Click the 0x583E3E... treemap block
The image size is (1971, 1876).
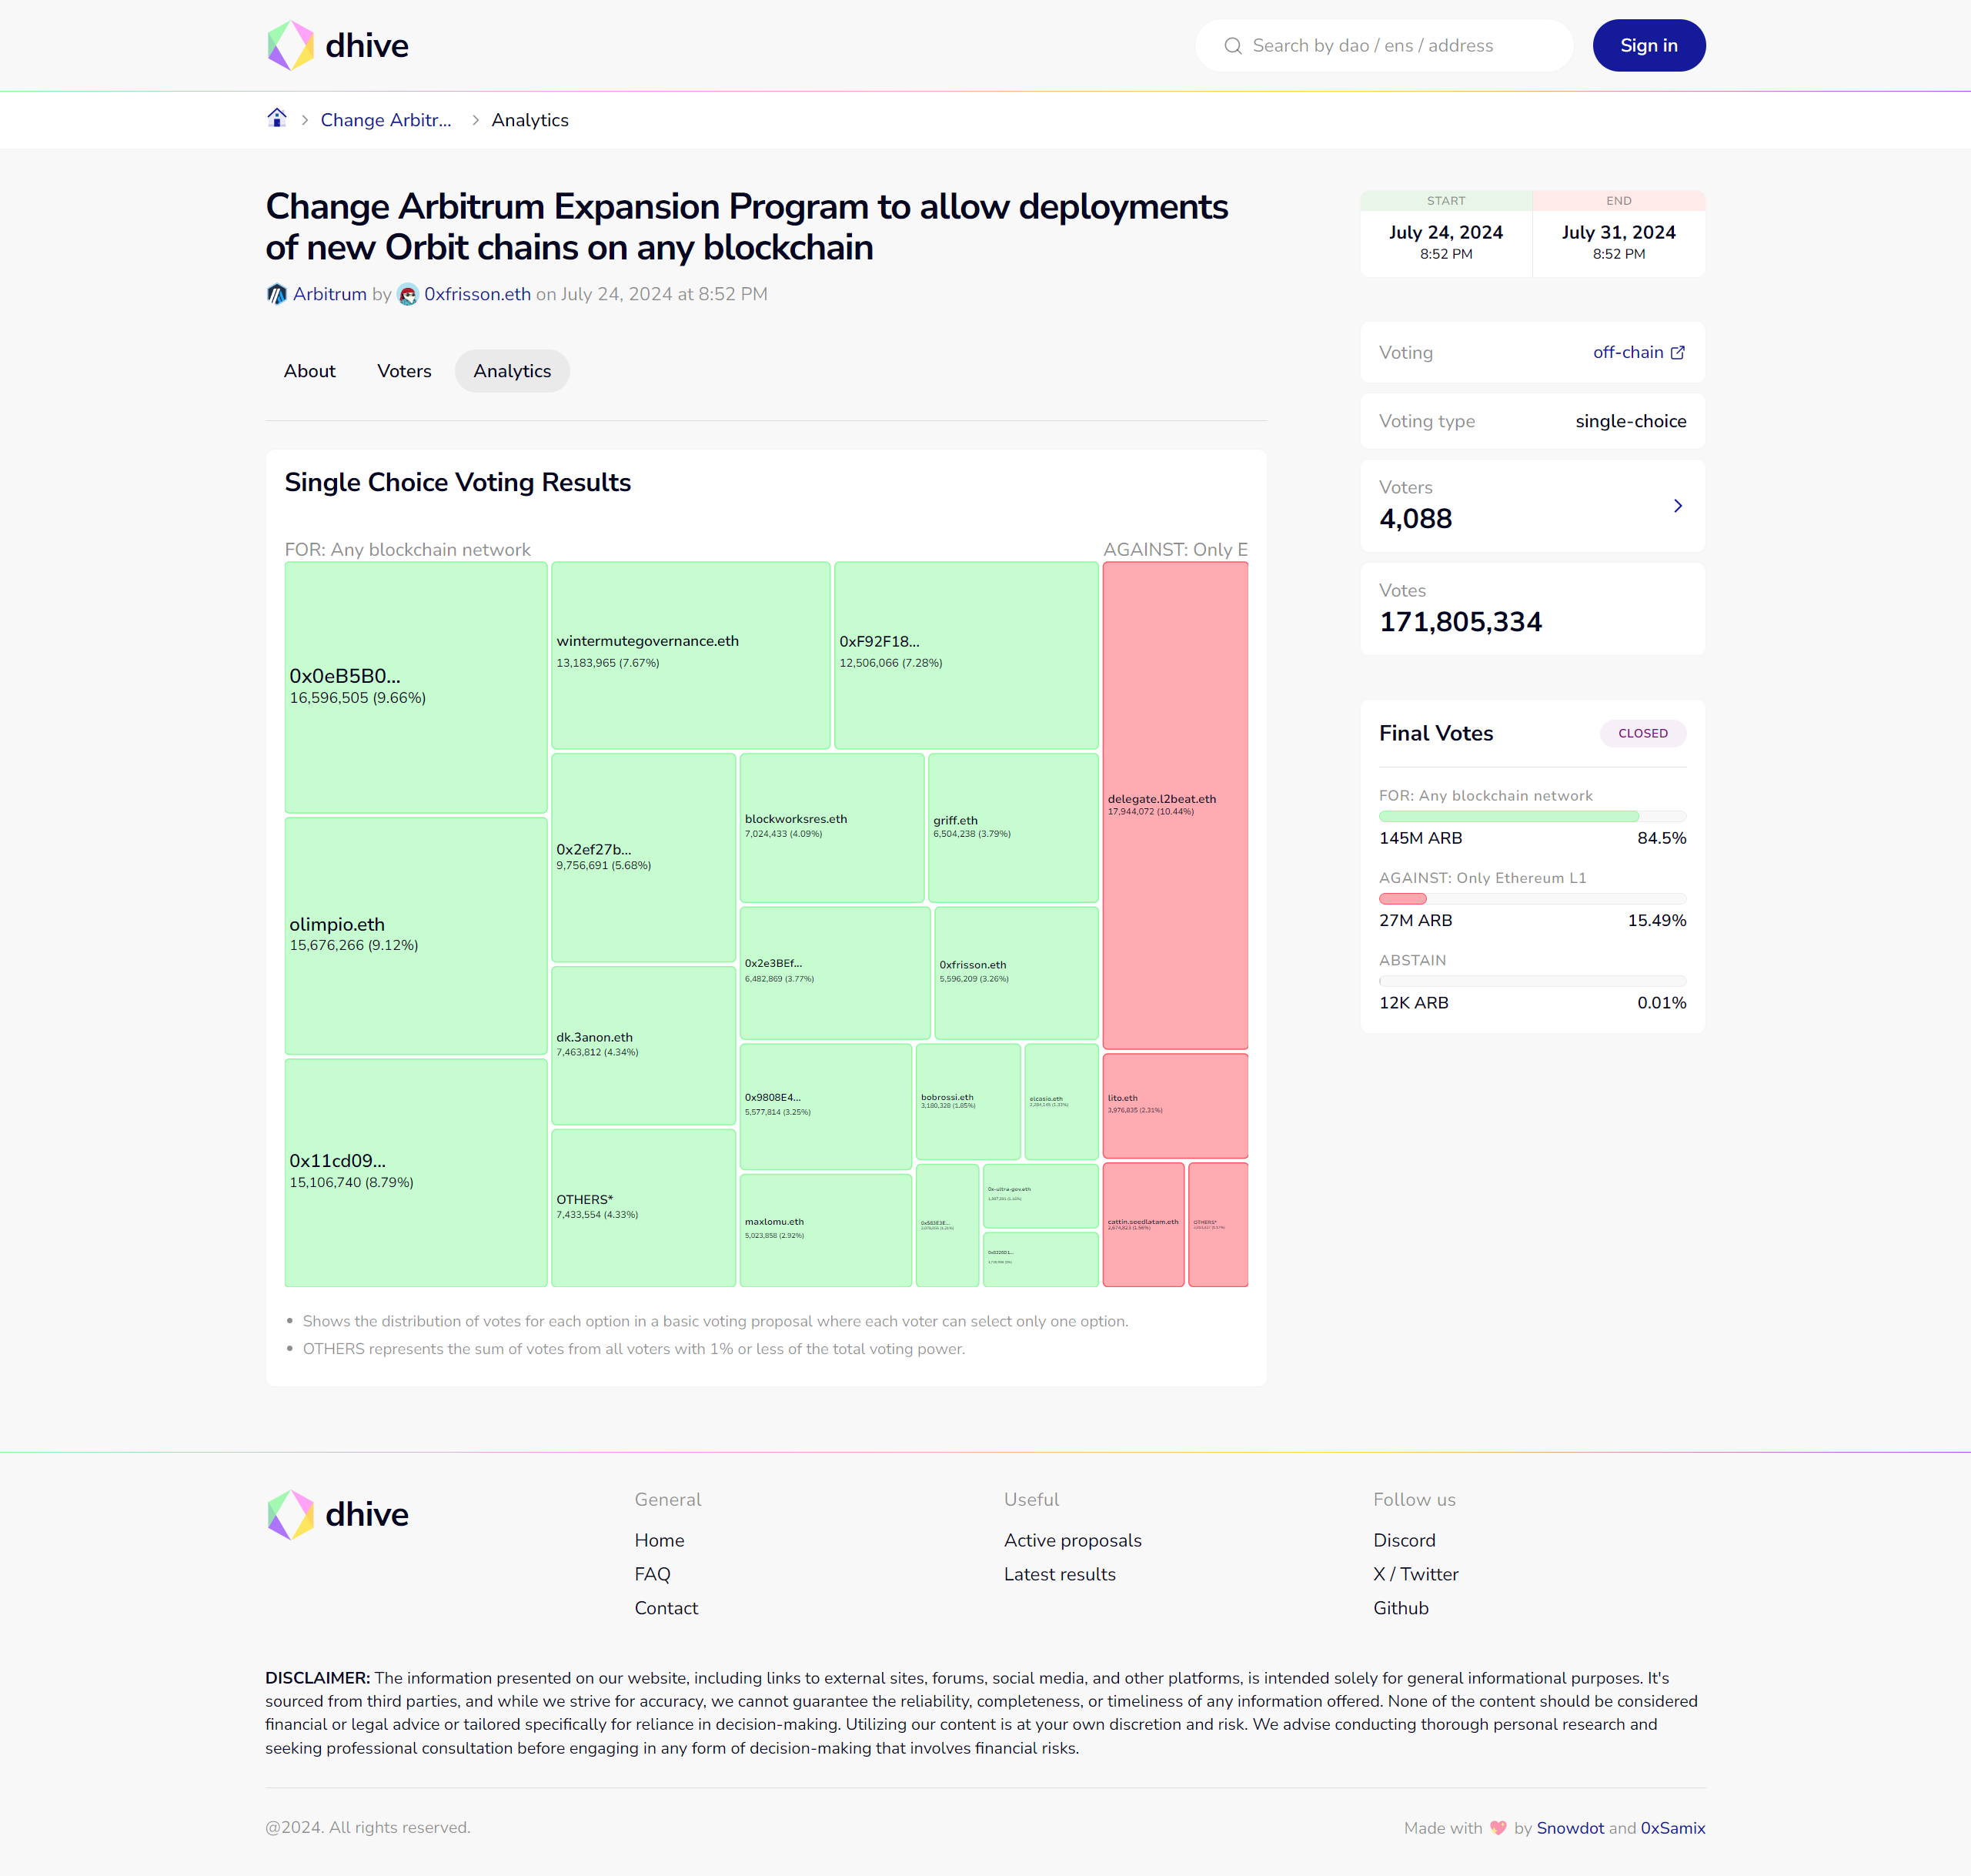[948, 1225]
